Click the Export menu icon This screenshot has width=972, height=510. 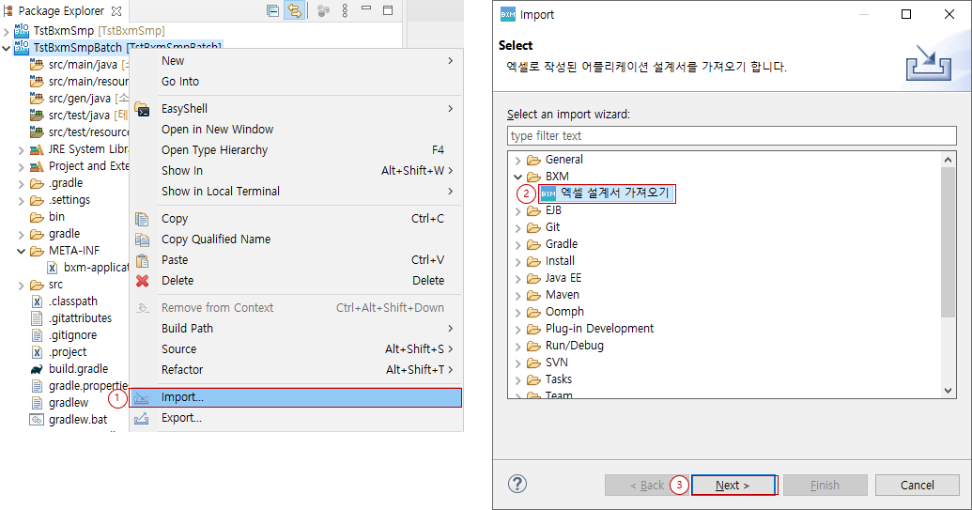point(143,418)
